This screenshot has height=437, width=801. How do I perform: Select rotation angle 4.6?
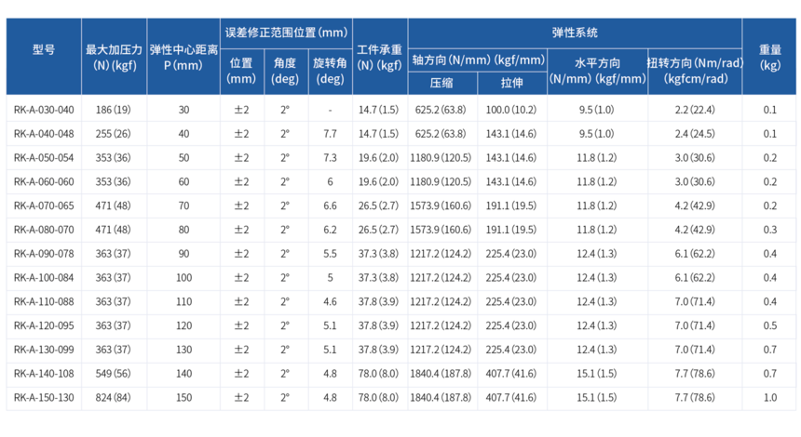[330, 301]
